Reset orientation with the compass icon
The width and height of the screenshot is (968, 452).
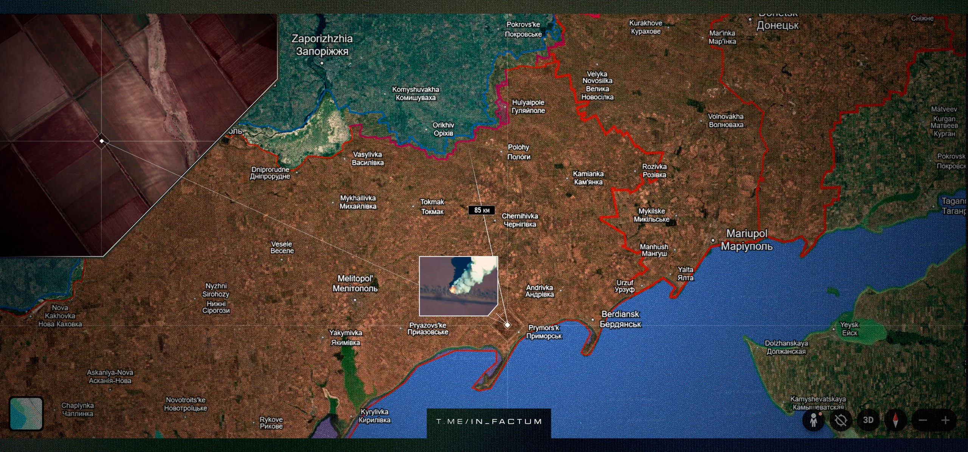[x=895, y=421]
